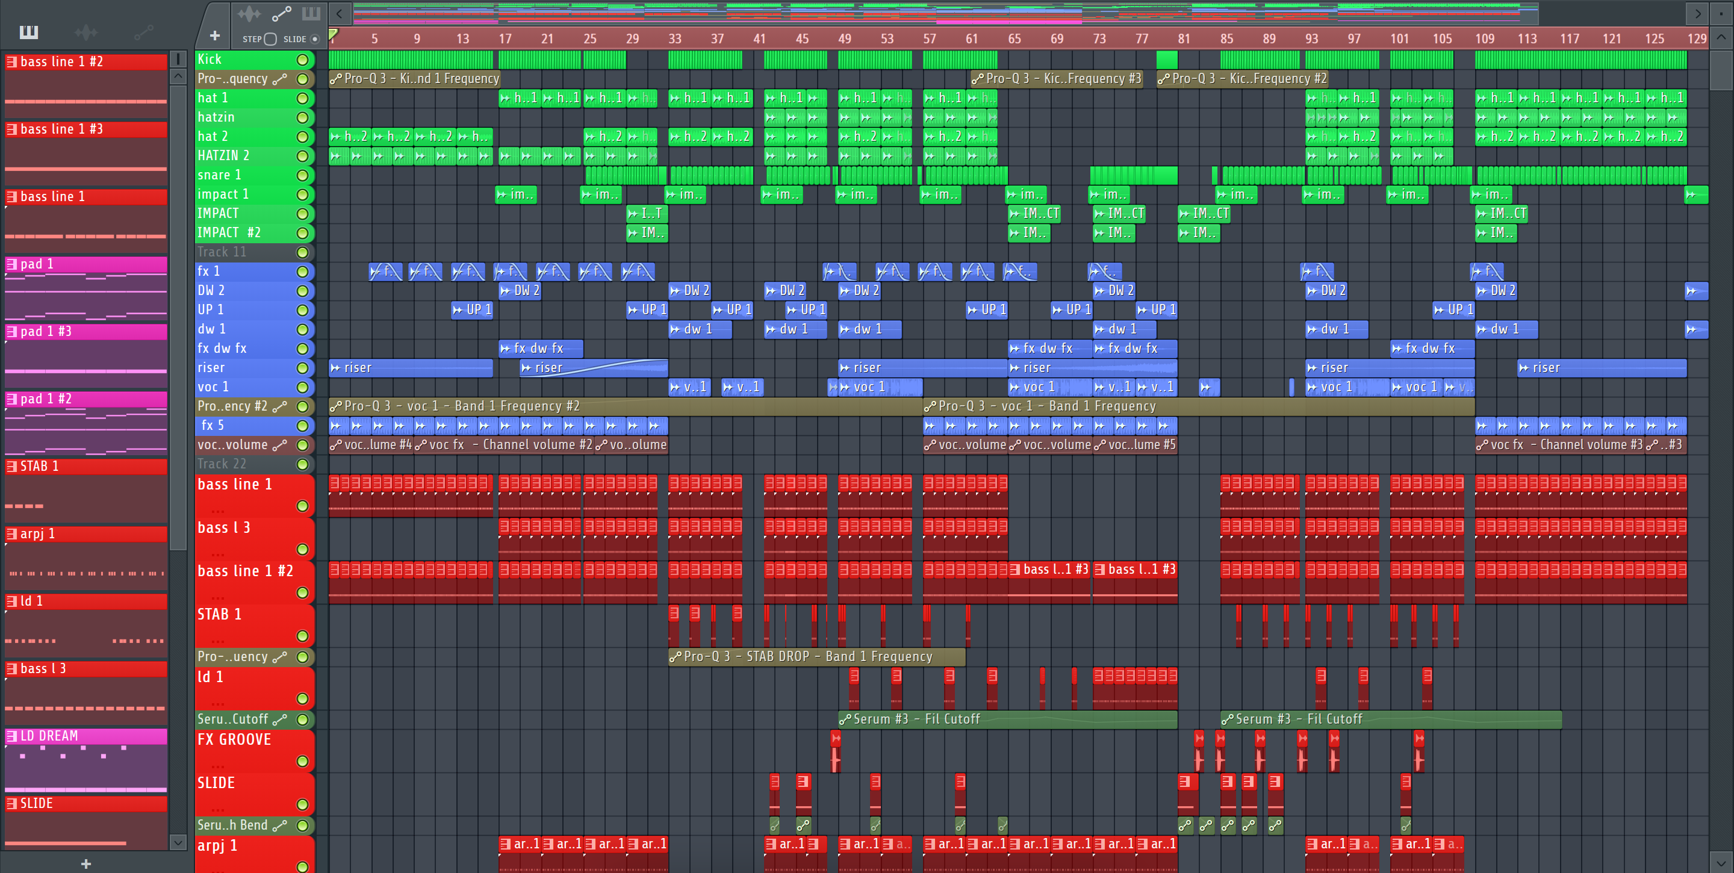Mute the voc 1 track

(x=303, y=388)
